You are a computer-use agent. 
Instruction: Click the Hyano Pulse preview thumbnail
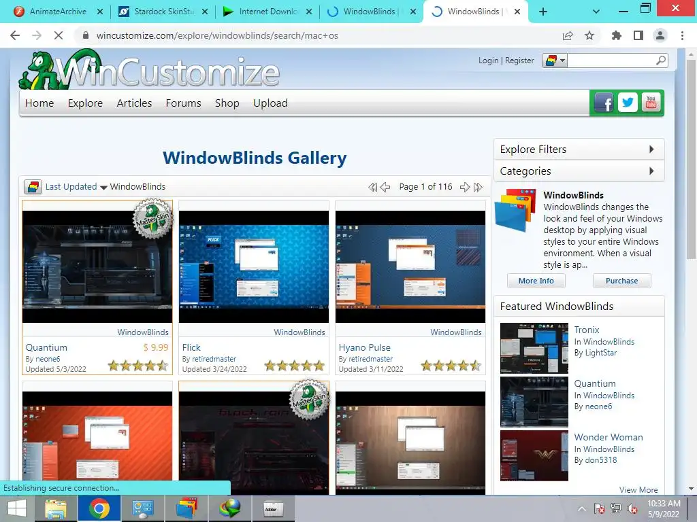click(410, 266)
